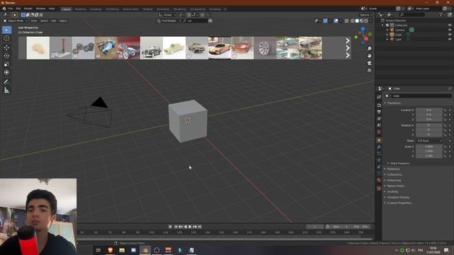Select the Move tool
Image resolution: width=454 pixels, height=255 pixels.
pyautogui.click(x=6, y=47)
